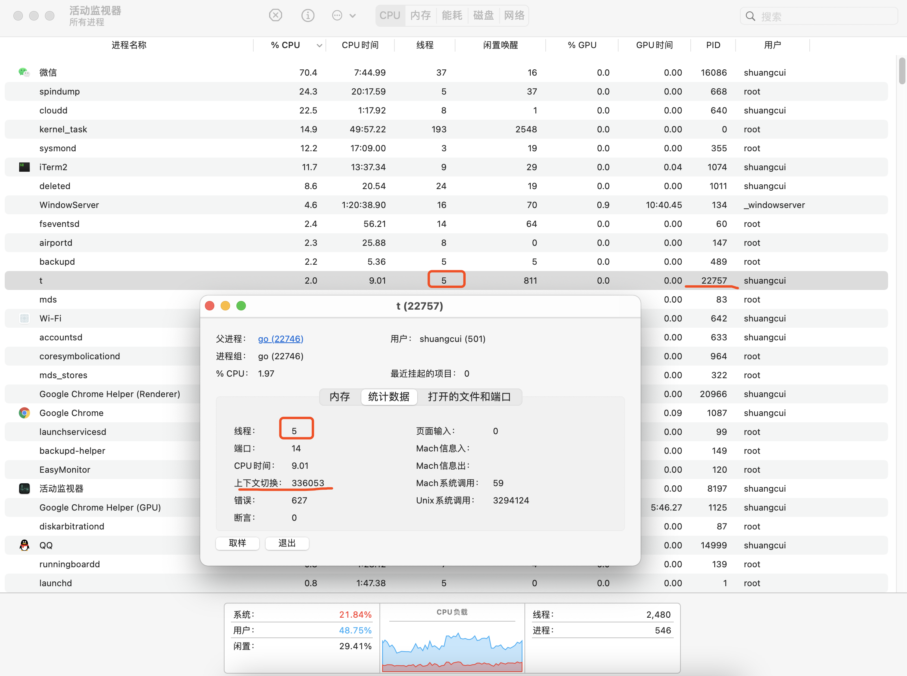Click the Wi-Fi process icon
907x676 pixels.
[x=24, y=318]
